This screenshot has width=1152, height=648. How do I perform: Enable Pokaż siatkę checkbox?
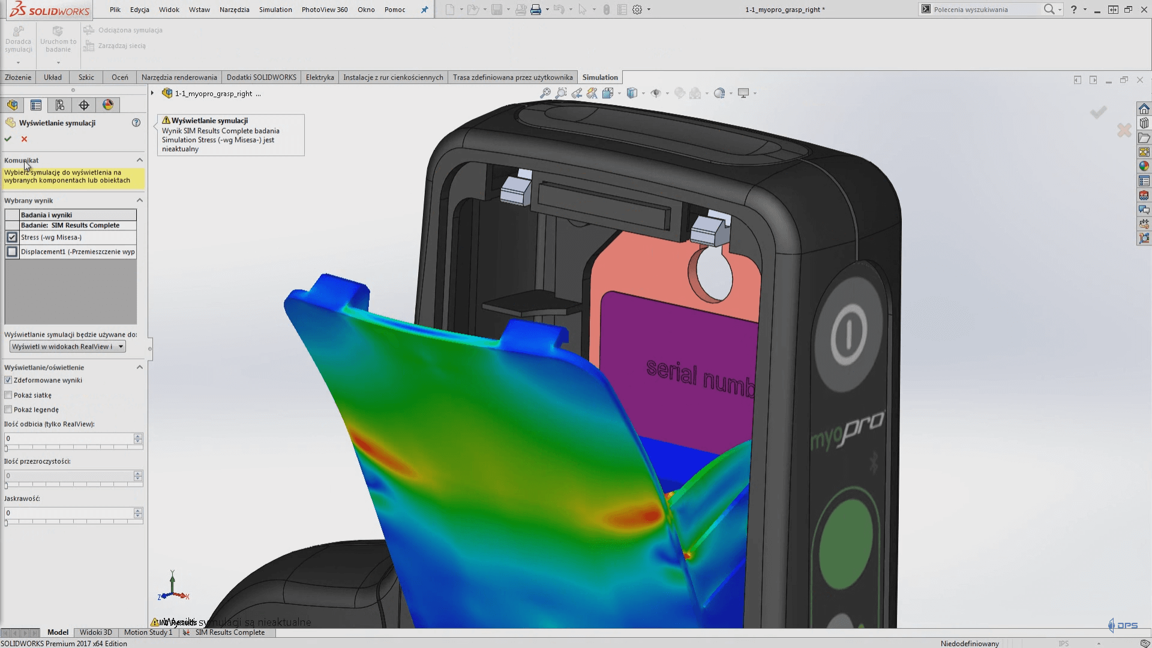point(8,395)
